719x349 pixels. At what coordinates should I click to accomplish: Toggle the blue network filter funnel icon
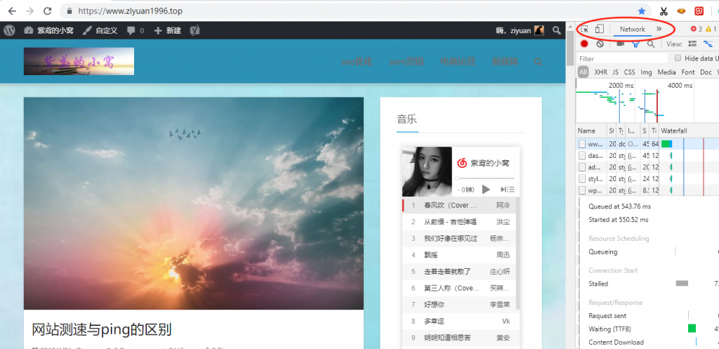(635, 44)
